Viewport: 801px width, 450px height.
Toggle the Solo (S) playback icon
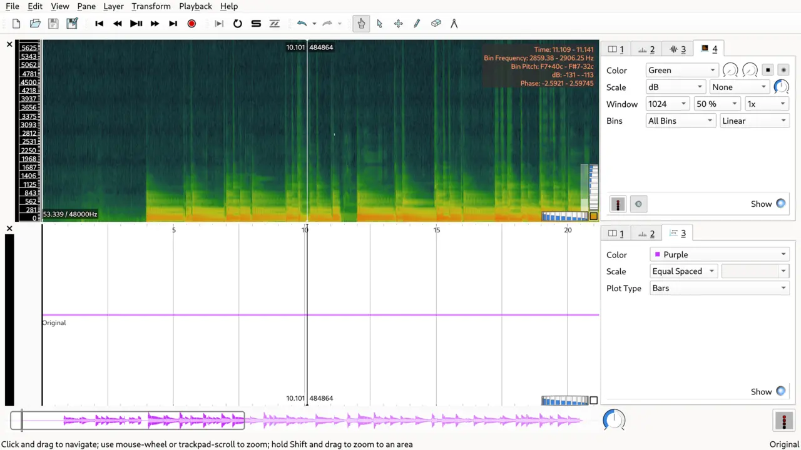256,24
